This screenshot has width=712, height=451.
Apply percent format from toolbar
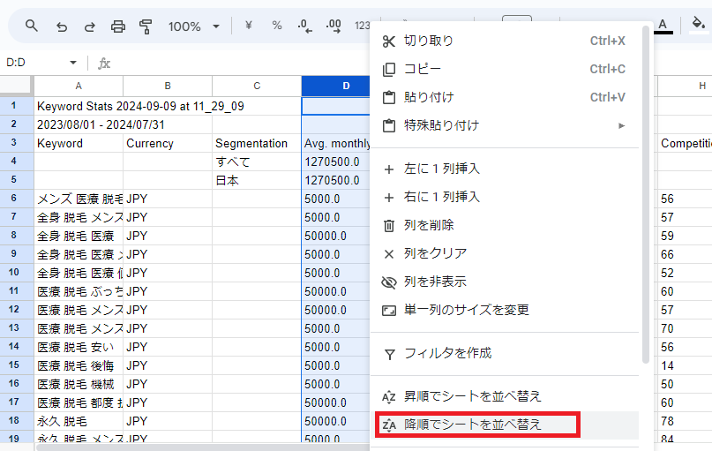tap(277, 26)
